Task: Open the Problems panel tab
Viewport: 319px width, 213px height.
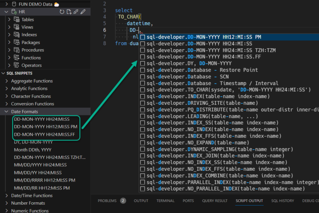Action: click(106, 201)
